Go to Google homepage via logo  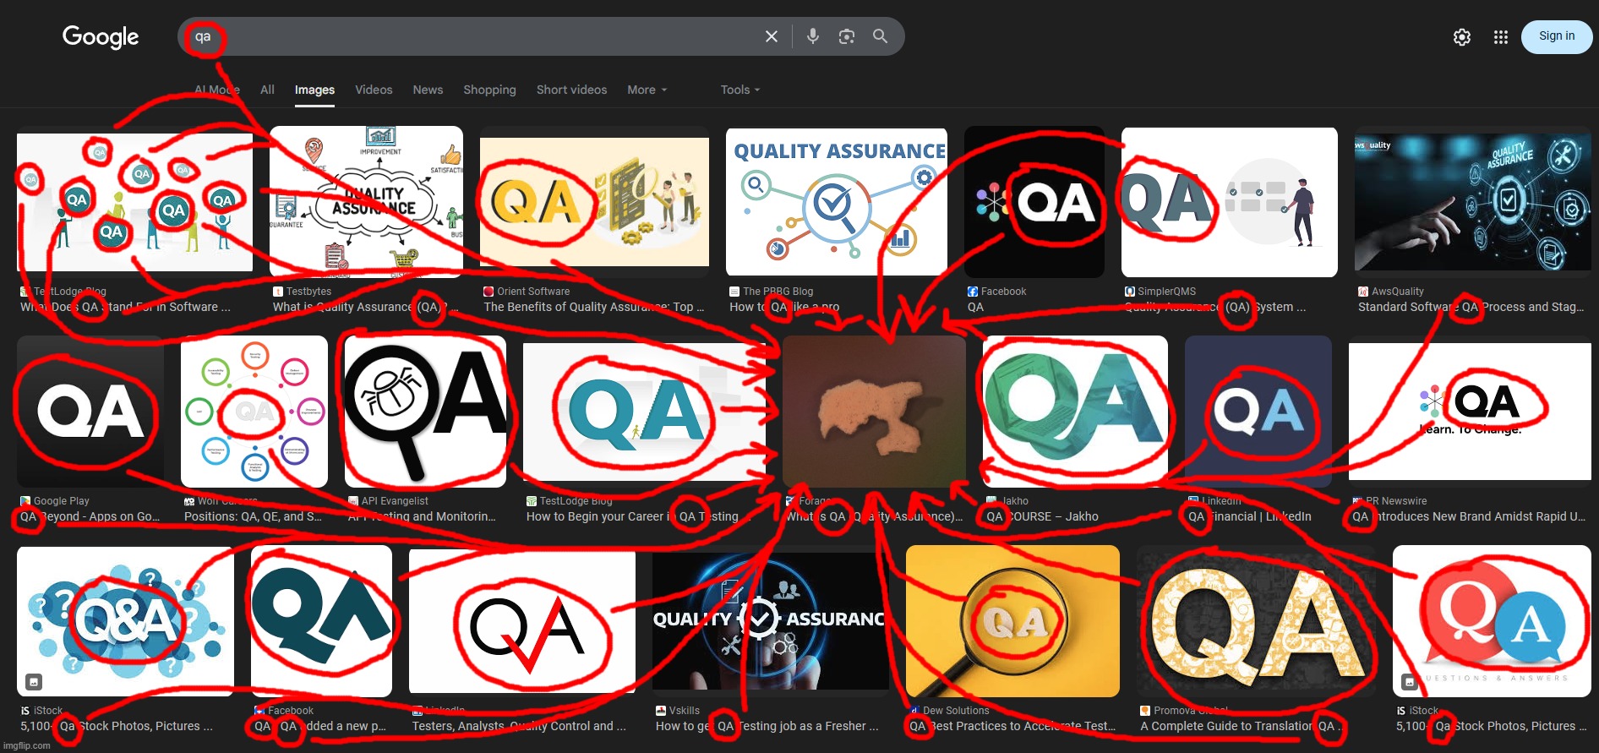click(x=101, y=36)
